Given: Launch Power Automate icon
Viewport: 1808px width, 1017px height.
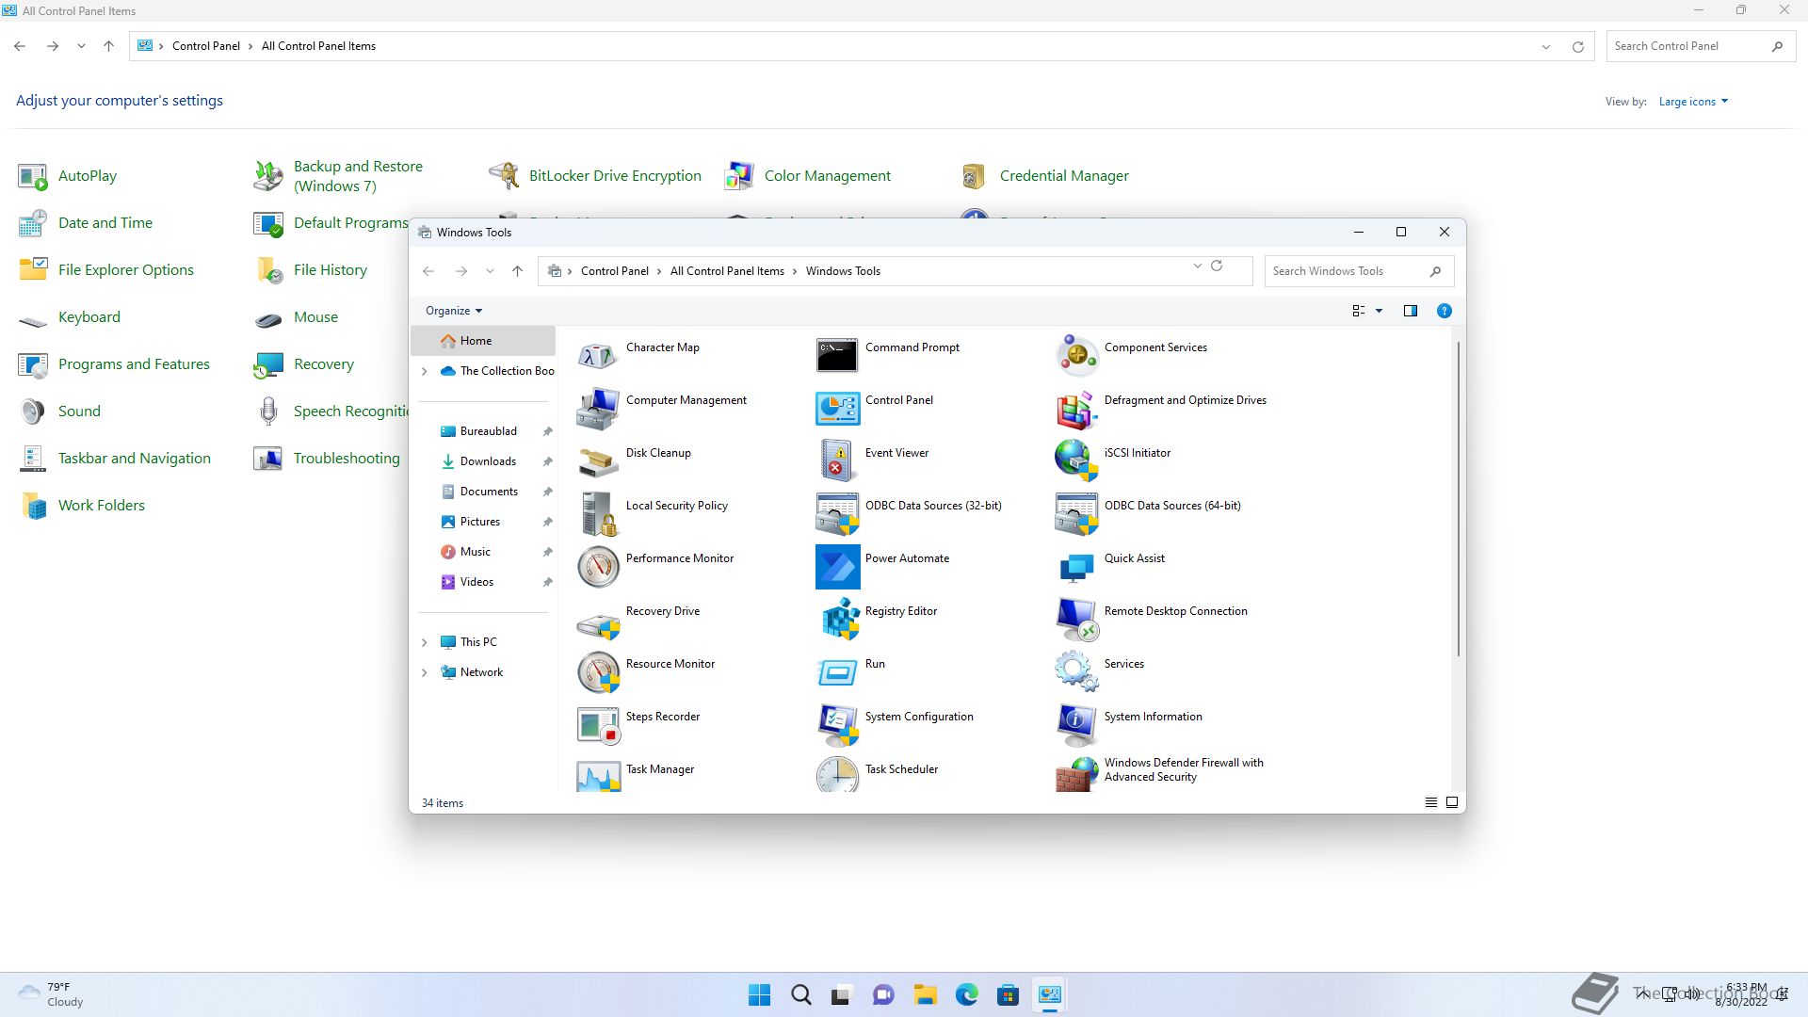Looking at the screenshot, I should tap(837, 567).
